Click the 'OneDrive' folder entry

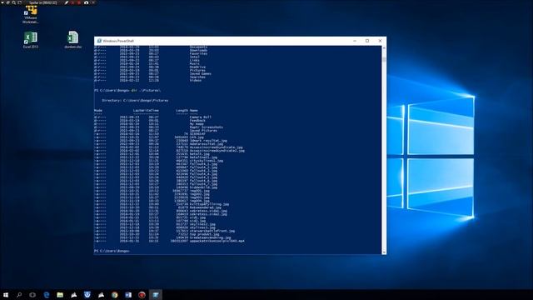[x=197, y=67]
